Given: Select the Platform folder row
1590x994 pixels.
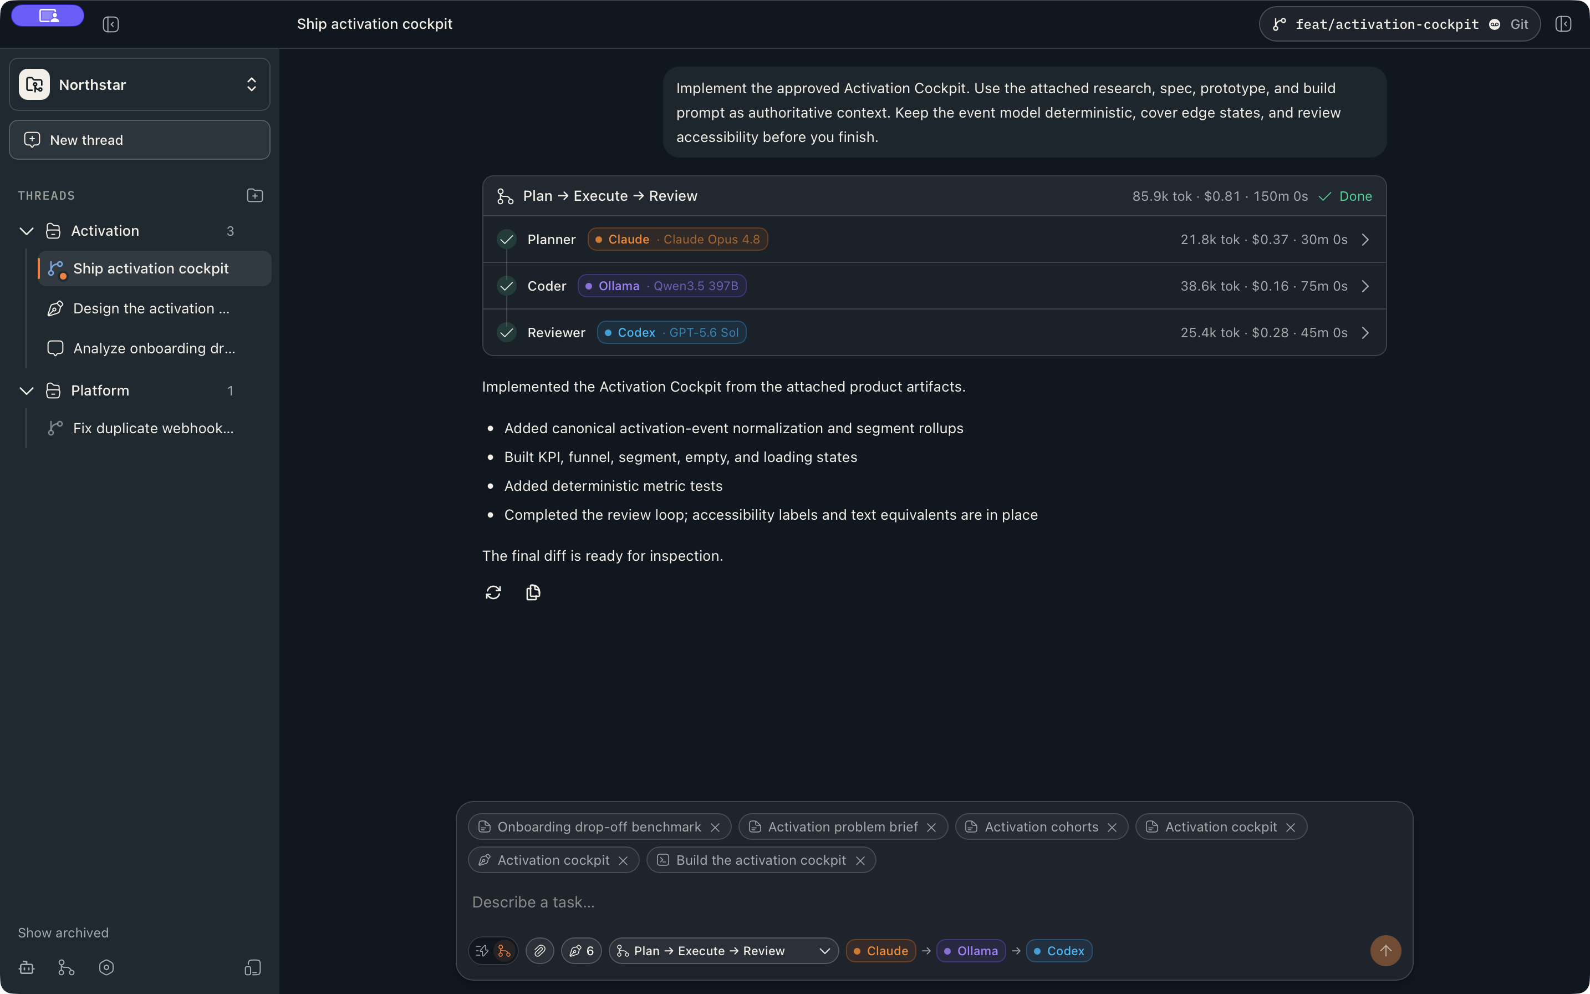Looking at the screenshot, I should [139, 390].
